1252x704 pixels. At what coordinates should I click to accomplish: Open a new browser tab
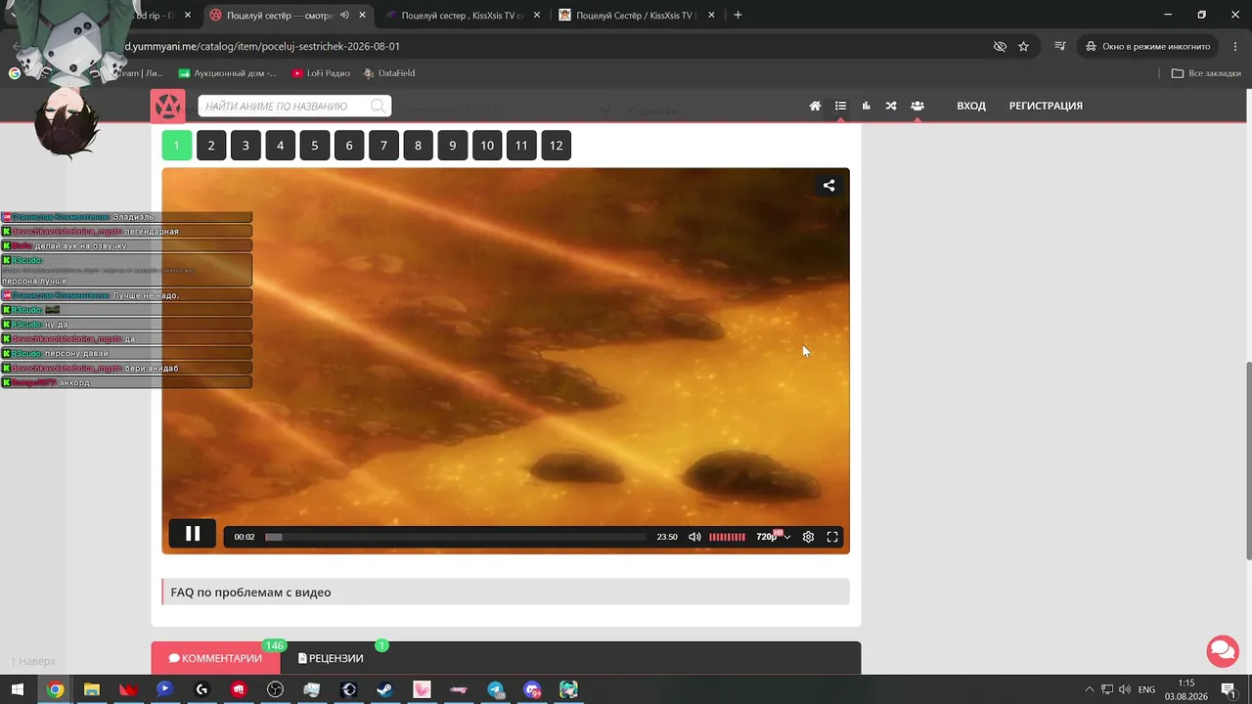[x=738, y=16]
